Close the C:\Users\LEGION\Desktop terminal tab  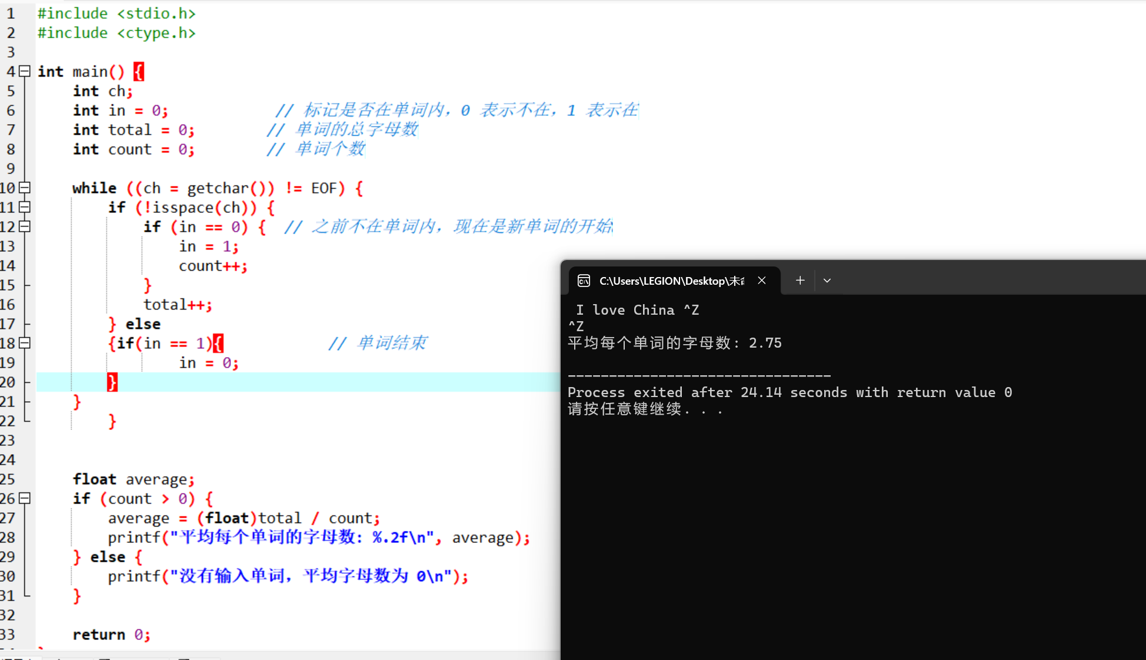click(762, 281)
